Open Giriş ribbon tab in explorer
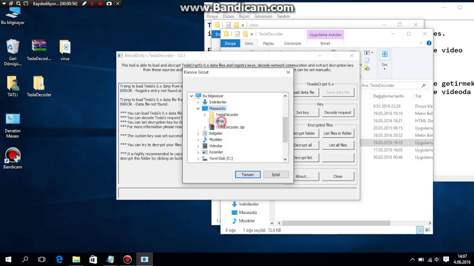Viewport: 474px width, 266px height. coord(249,43)
